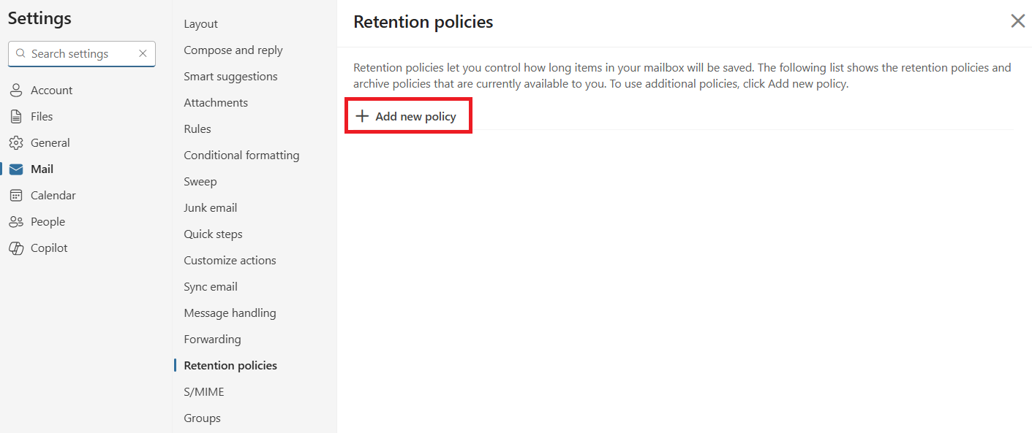The image size is (1032, 433).
Task: Go to Conditional formatting settings
Action: pos(241,156)
